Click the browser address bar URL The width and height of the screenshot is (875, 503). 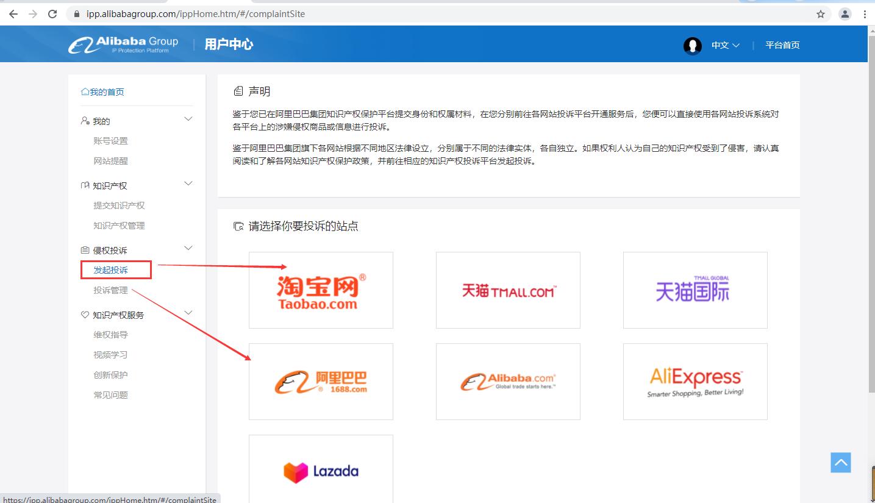point(152,13)
